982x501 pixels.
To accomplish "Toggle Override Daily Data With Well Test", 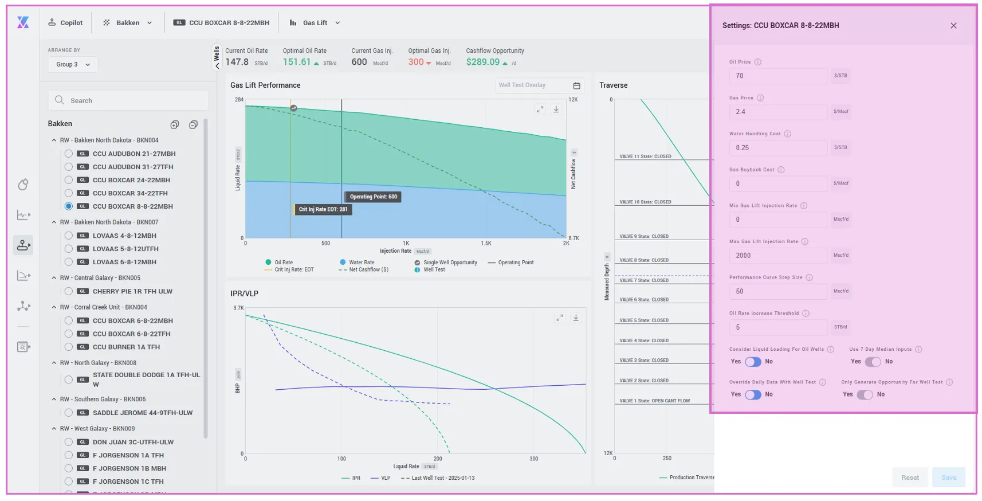I will [753, 394].
